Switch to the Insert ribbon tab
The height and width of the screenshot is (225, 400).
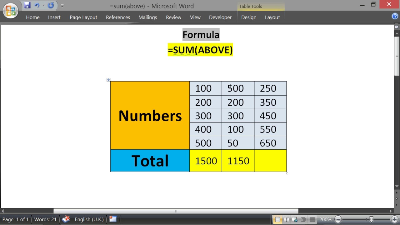tap(54, 17)
